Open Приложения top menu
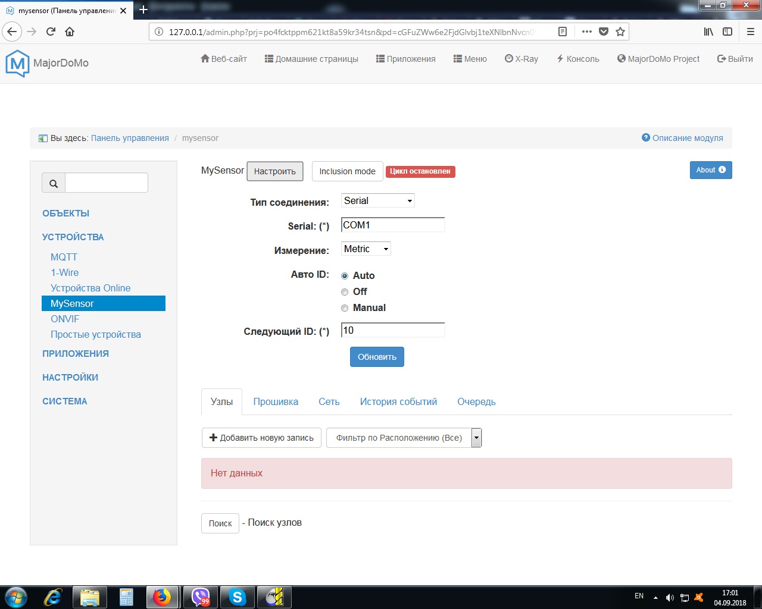The width and height of the screenshot is (762, 609). click(x=406, y=59)
